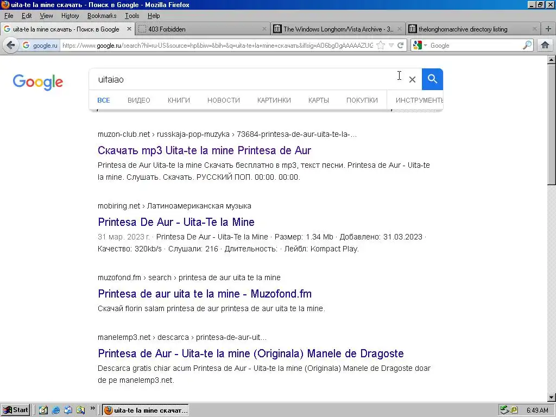Open the ИНСТРУМЕНТЫ search tools
The height and width of the screenshot is (417, 556).
[419, 100]
